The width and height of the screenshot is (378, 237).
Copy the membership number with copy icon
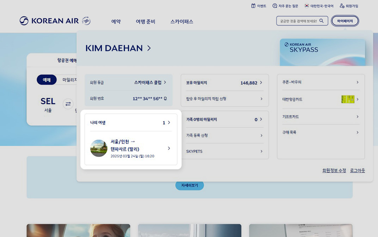point(165,98)
